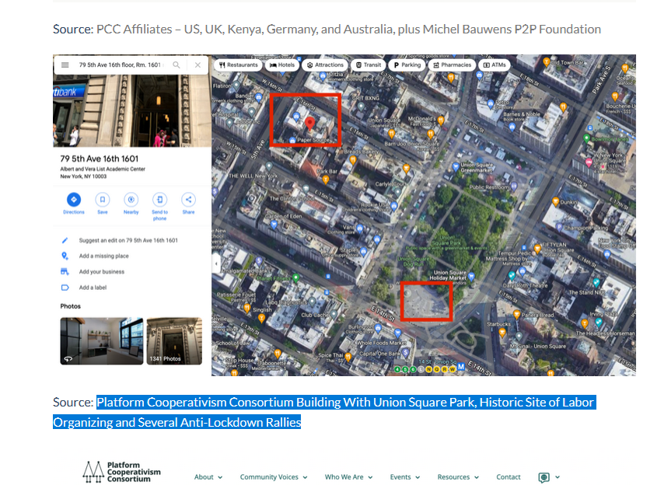Viewport: 657px width, 485px height.
Task: Click the PCC Affiliates source text
Action: tap(348, 30)
